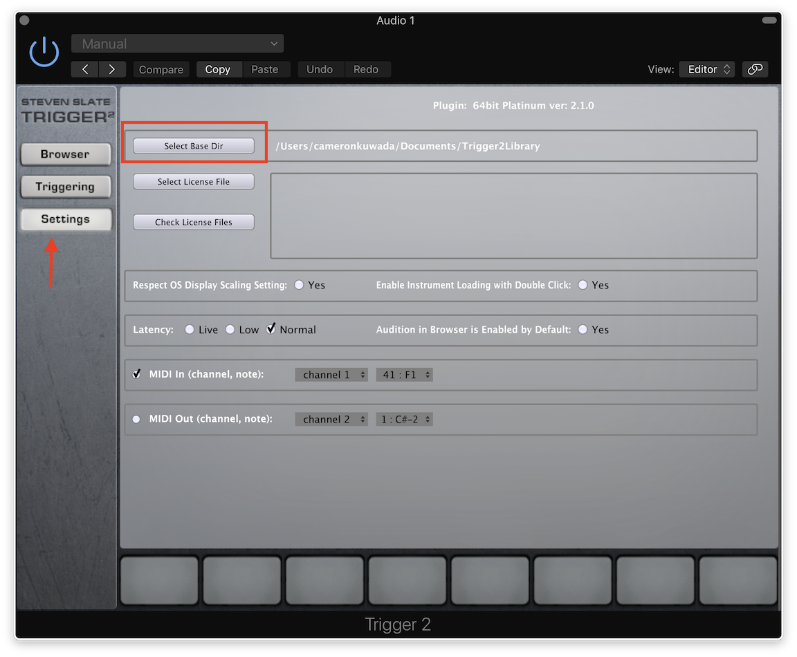Image resolution: width=797 pixels, height=657 pixels.
Task: Click Undo button
Action: (320, 69)
